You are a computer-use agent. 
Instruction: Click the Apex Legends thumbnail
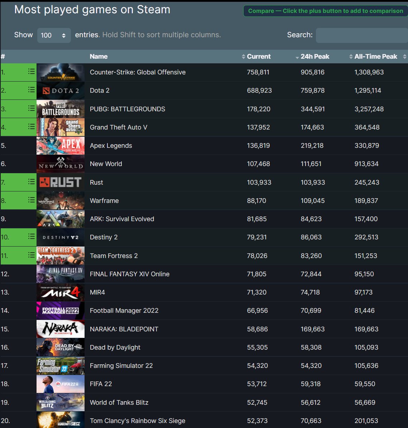[61, 146]
